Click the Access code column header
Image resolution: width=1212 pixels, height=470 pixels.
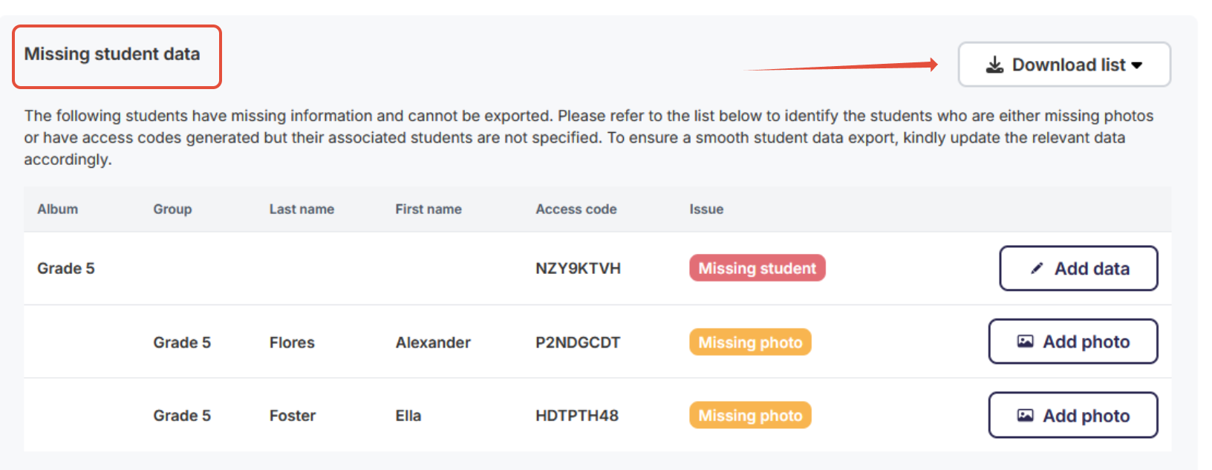click(576, 209)
